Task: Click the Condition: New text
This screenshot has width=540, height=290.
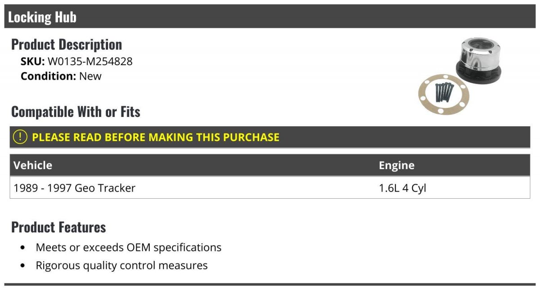Action: point(61,76)
